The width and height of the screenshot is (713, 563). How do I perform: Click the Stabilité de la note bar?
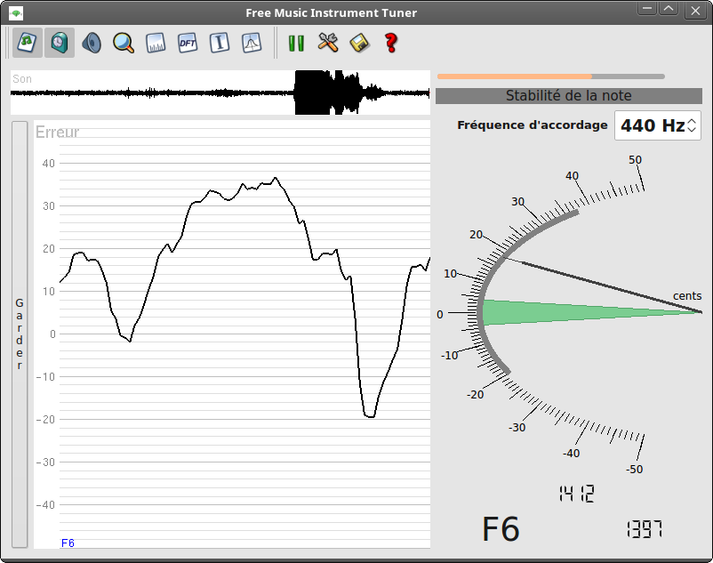(x=569, y=96)
